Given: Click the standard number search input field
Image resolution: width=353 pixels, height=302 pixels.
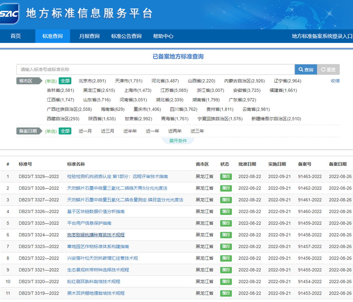Looking at the screenshot, I should (x=155, y=70).
